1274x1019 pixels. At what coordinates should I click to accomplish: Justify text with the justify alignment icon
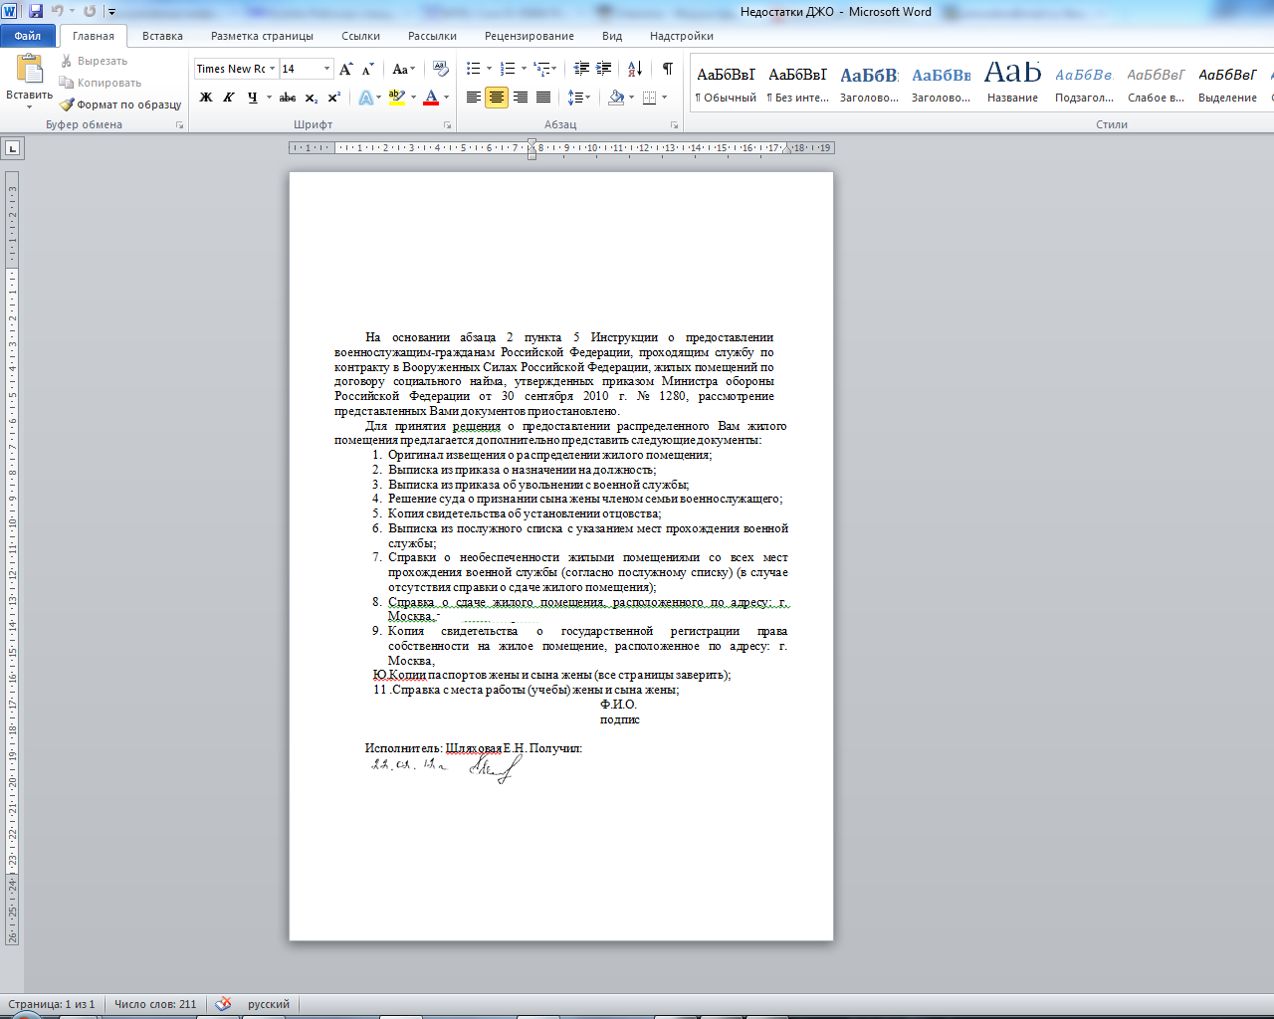(543, 98)
